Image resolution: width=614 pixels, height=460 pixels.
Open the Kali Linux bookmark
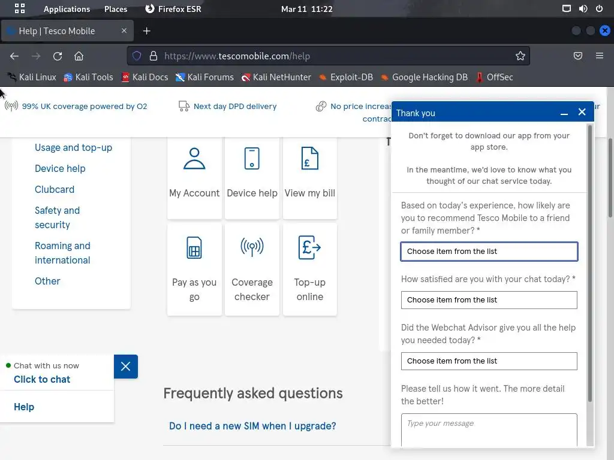(32, 77)
